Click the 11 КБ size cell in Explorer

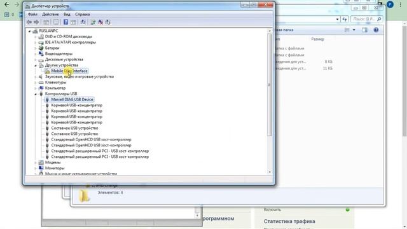(328, 68)
